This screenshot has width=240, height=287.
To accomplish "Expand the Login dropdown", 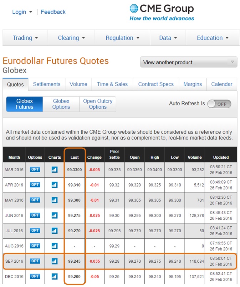I will 22,12.
